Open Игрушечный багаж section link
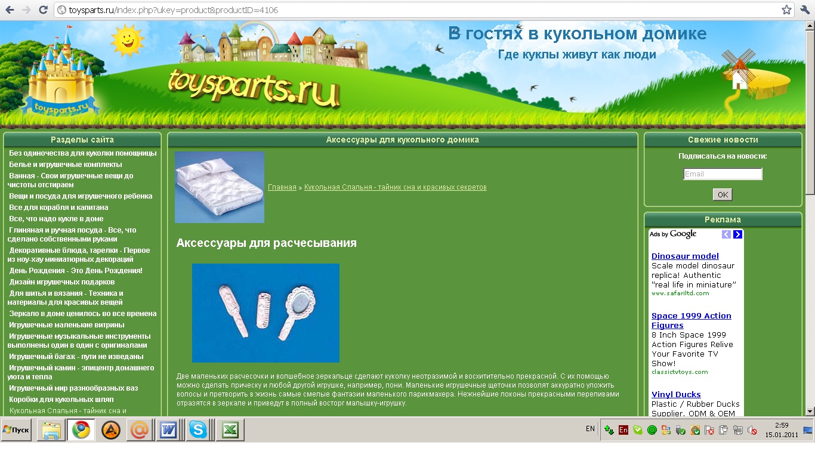Viewport: 815px width, 458px height. (76, 357)
